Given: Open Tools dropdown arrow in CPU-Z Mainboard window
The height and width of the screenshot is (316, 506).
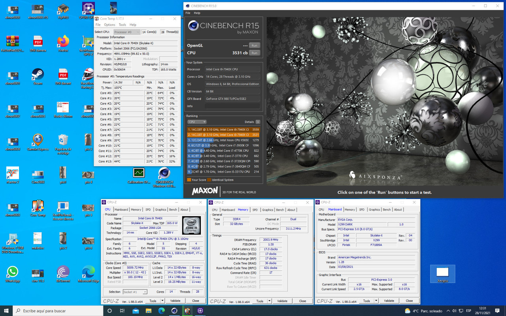Looking at the screenshot, I should 376,301.
